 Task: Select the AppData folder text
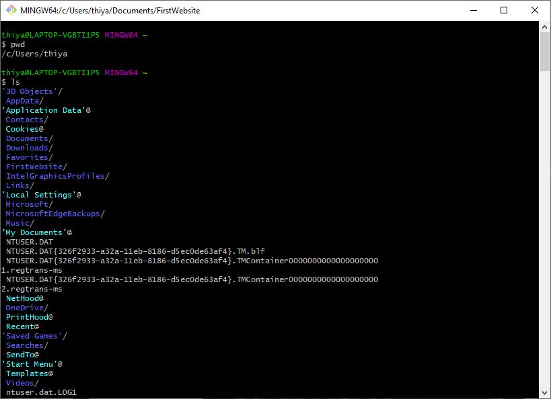(x=22, y=100)
